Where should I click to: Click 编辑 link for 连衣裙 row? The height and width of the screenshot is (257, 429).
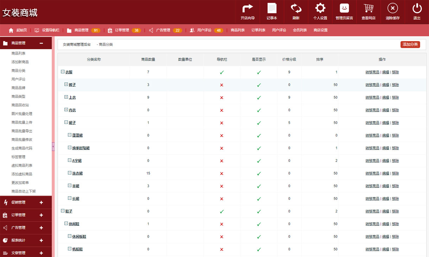point(385,173)
